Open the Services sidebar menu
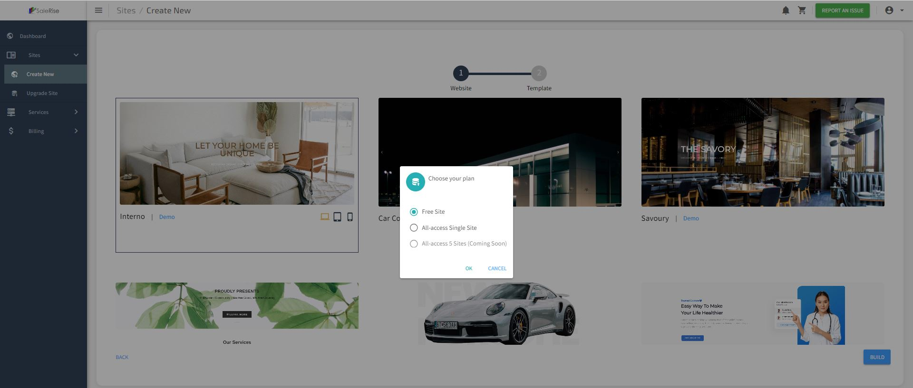The width and height of the screenshot is (913, 388). [x=43, y=112]
